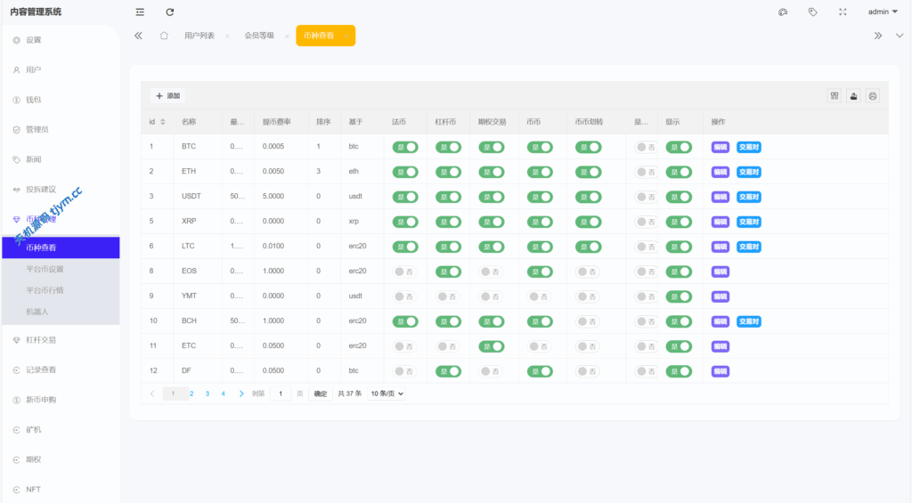Viewport: 912px width, 503px height.
Task: Click the tag icon in the header
Action: (813, 12)
